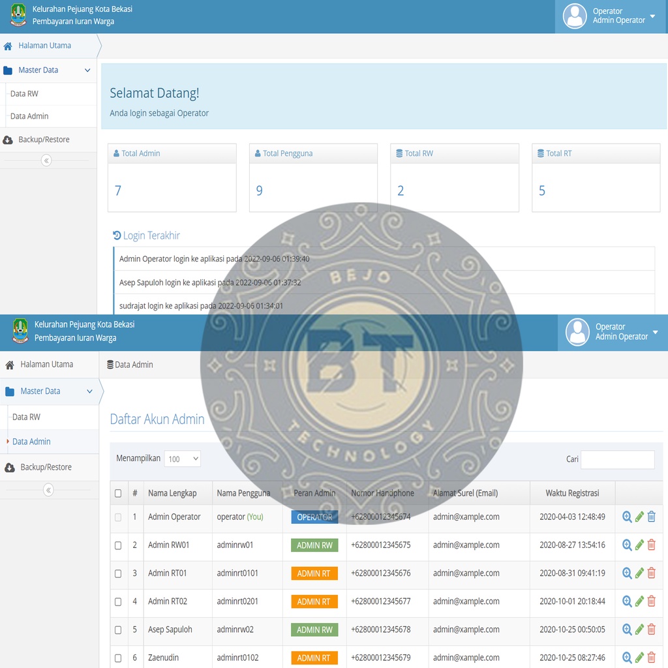
Task: Click ADMIN RW badge for adminrw02
Action: click(x=314, y=630)
